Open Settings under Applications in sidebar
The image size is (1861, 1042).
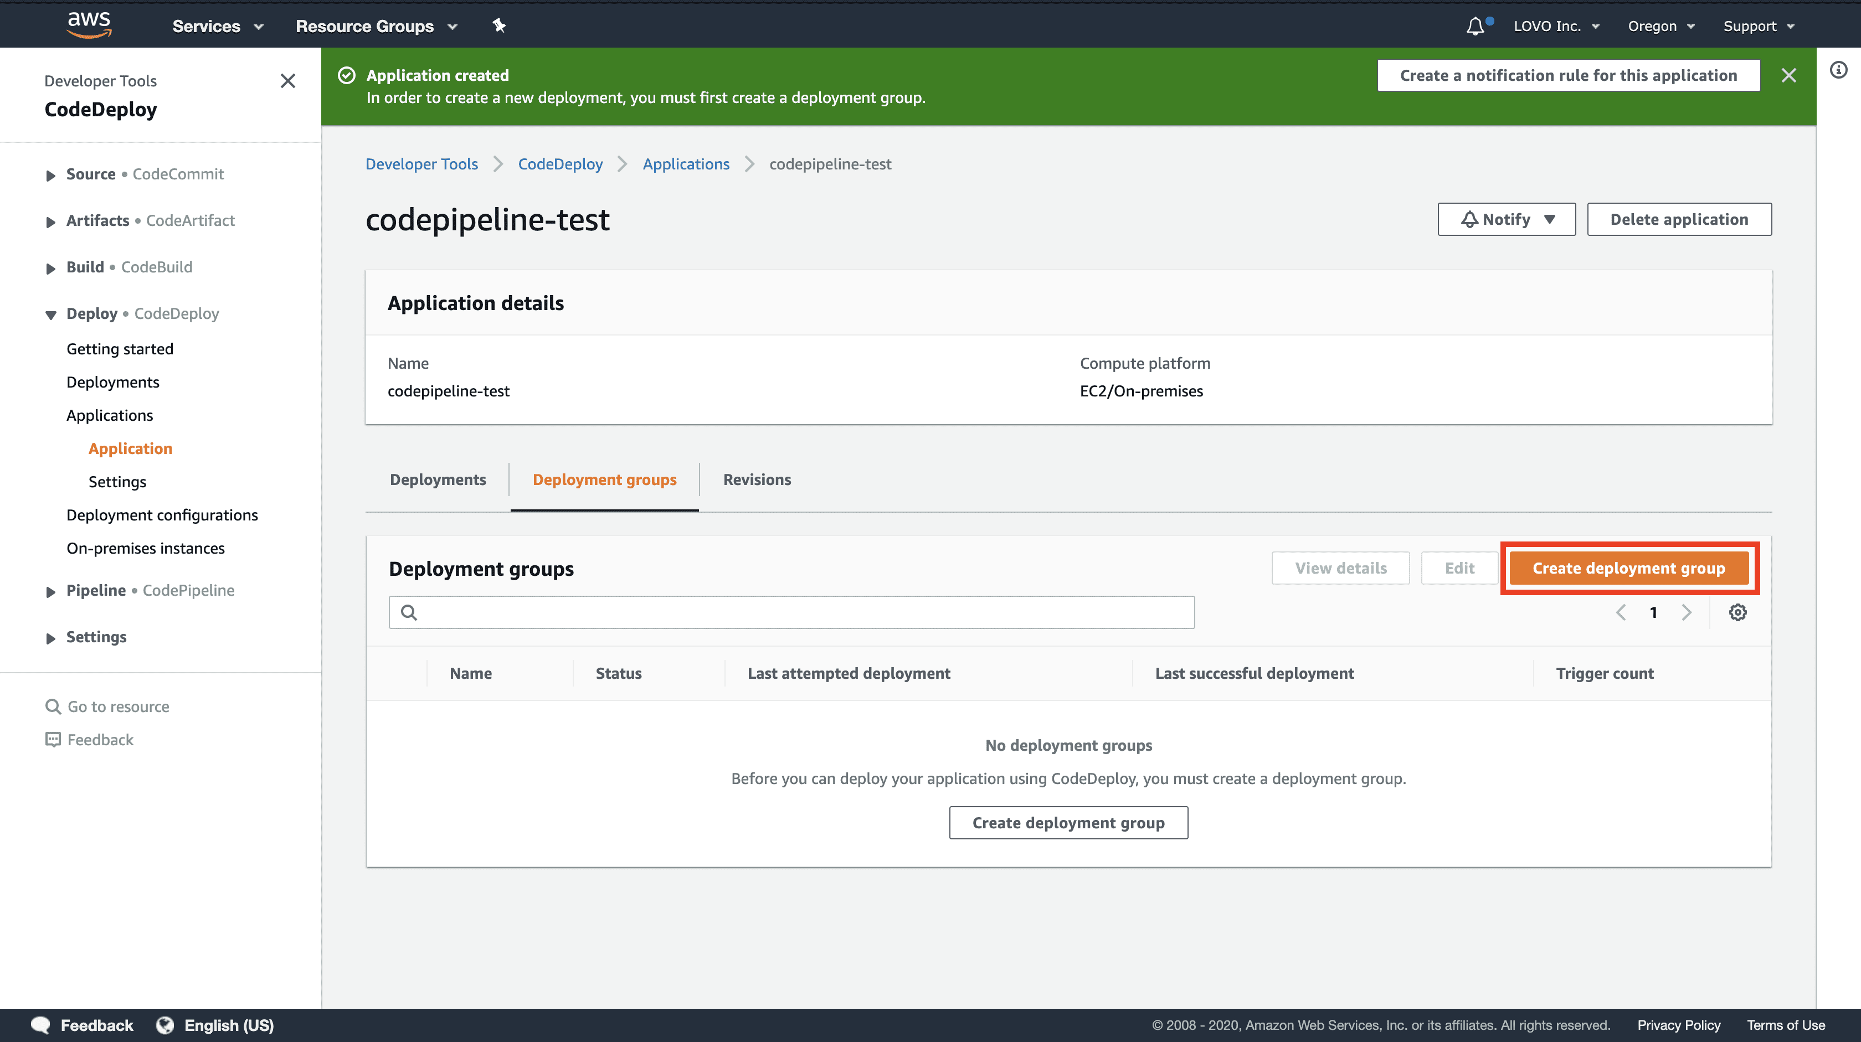(x=117, y=482)
